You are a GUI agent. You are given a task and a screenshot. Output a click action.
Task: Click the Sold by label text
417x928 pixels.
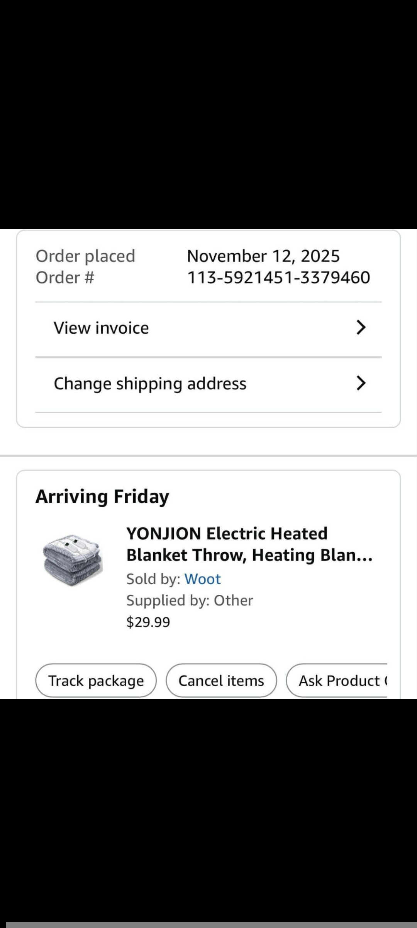pos(153,579)
